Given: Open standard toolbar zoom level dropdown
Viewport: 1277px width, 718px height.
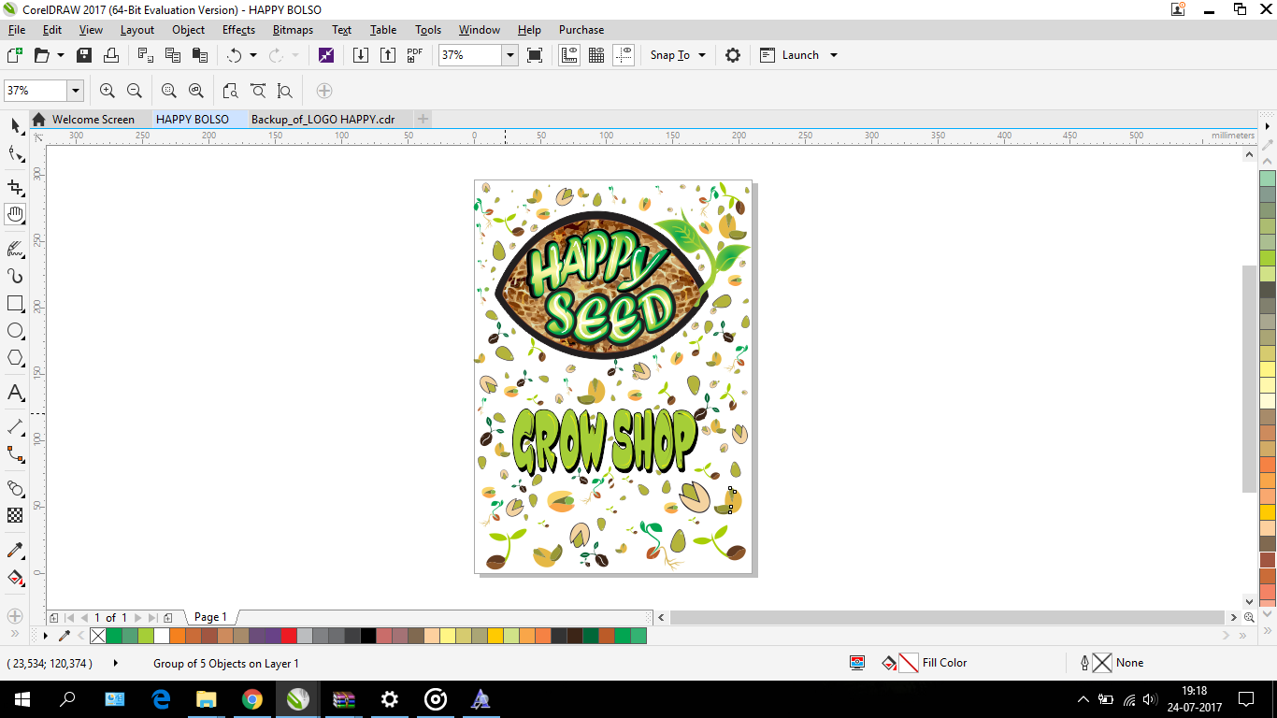Looking at the screenshot, I should (x=510, y=55).
